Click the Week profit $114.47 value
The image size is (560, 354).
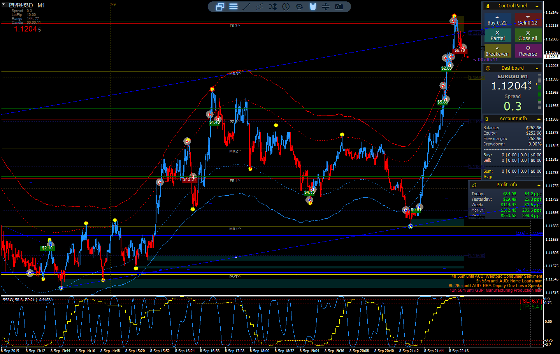(508, 205)
